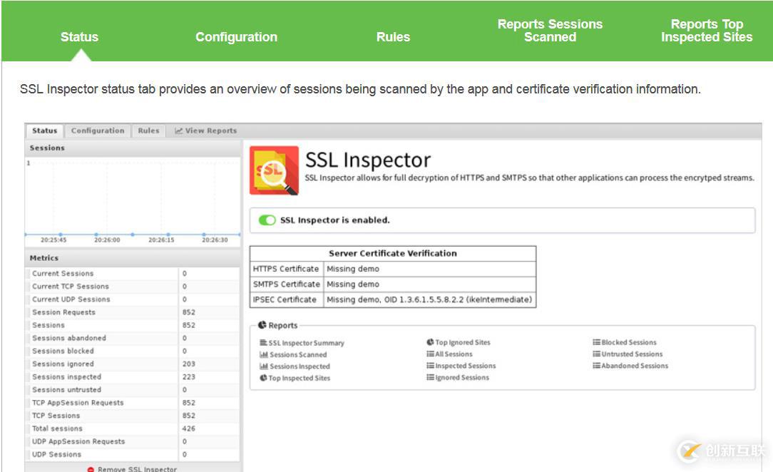Image resolution: width=773 pixels, height=472 pixels.
Task: Select the Sessions inspected metric row
Action: click(133, 377)
